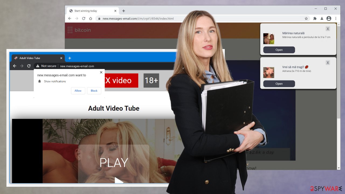Click forward arrow in the light Chrome window
The image size is (345, 194).
click(77, 19)
